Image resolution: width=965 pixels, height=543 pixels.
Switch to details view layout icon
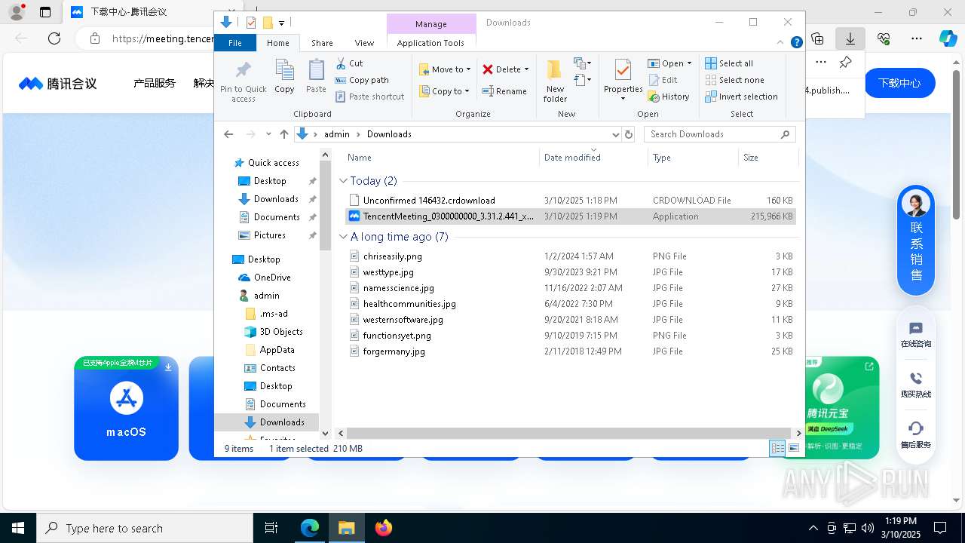[x=777, y=448]
